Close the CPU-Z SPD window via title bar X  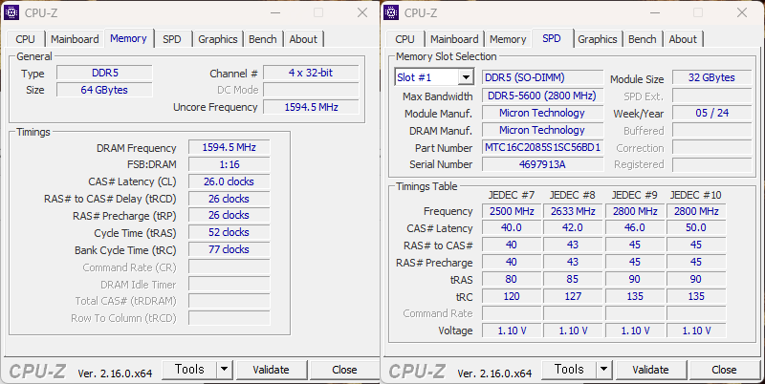[x=740, y=12]
